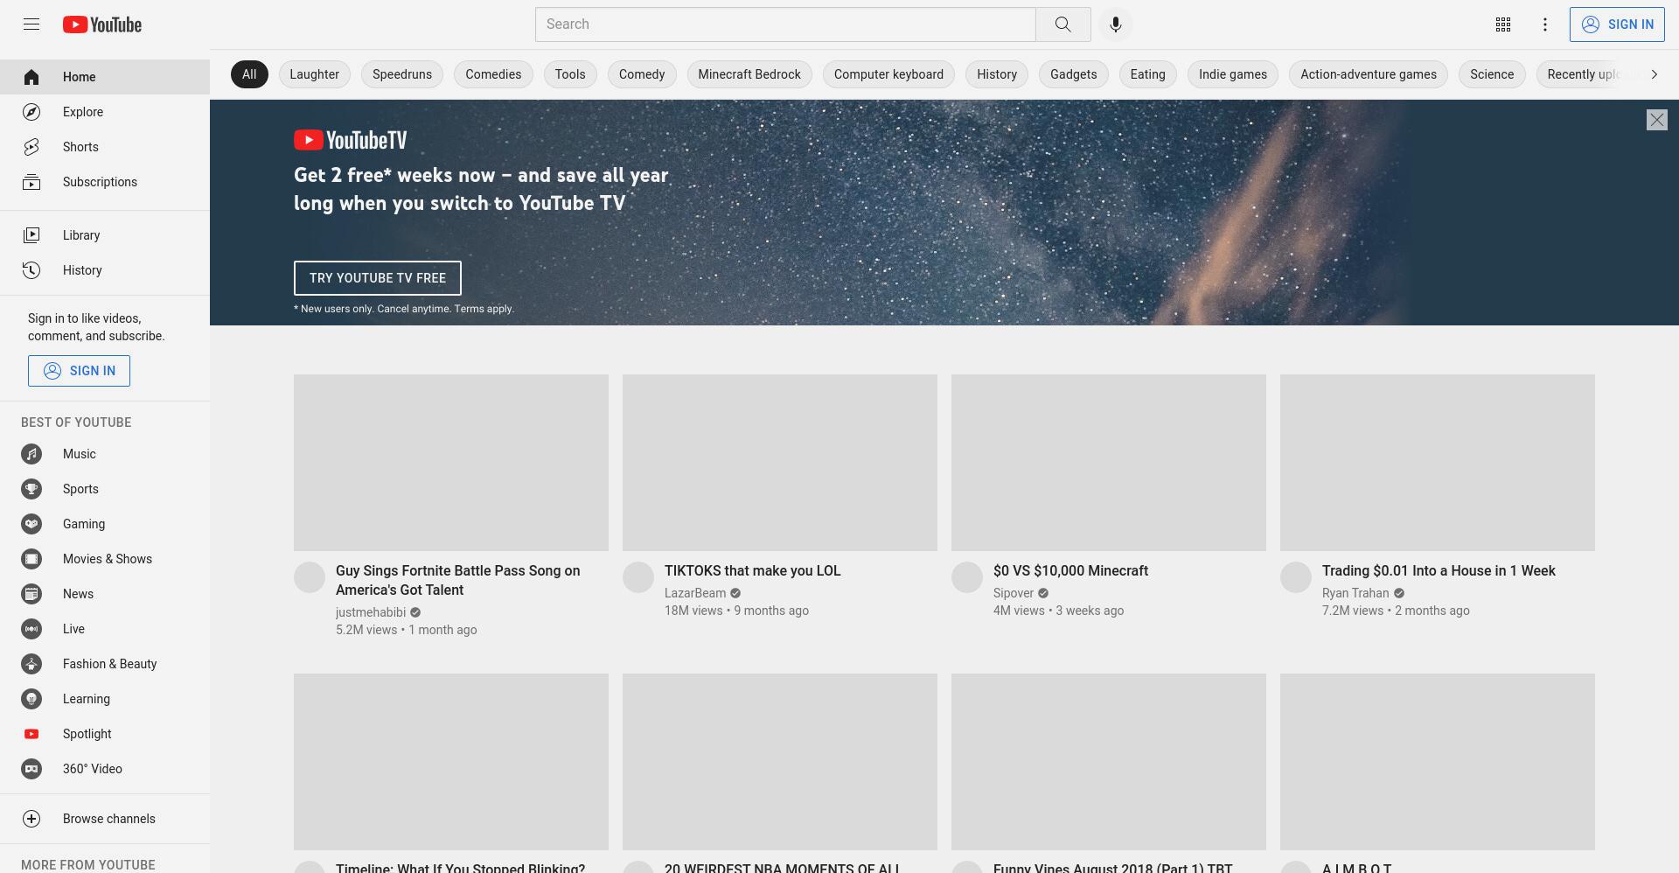The image size is (1679, 873).
Task: Start voice search with microphone icon
Action: (1115, 24)
